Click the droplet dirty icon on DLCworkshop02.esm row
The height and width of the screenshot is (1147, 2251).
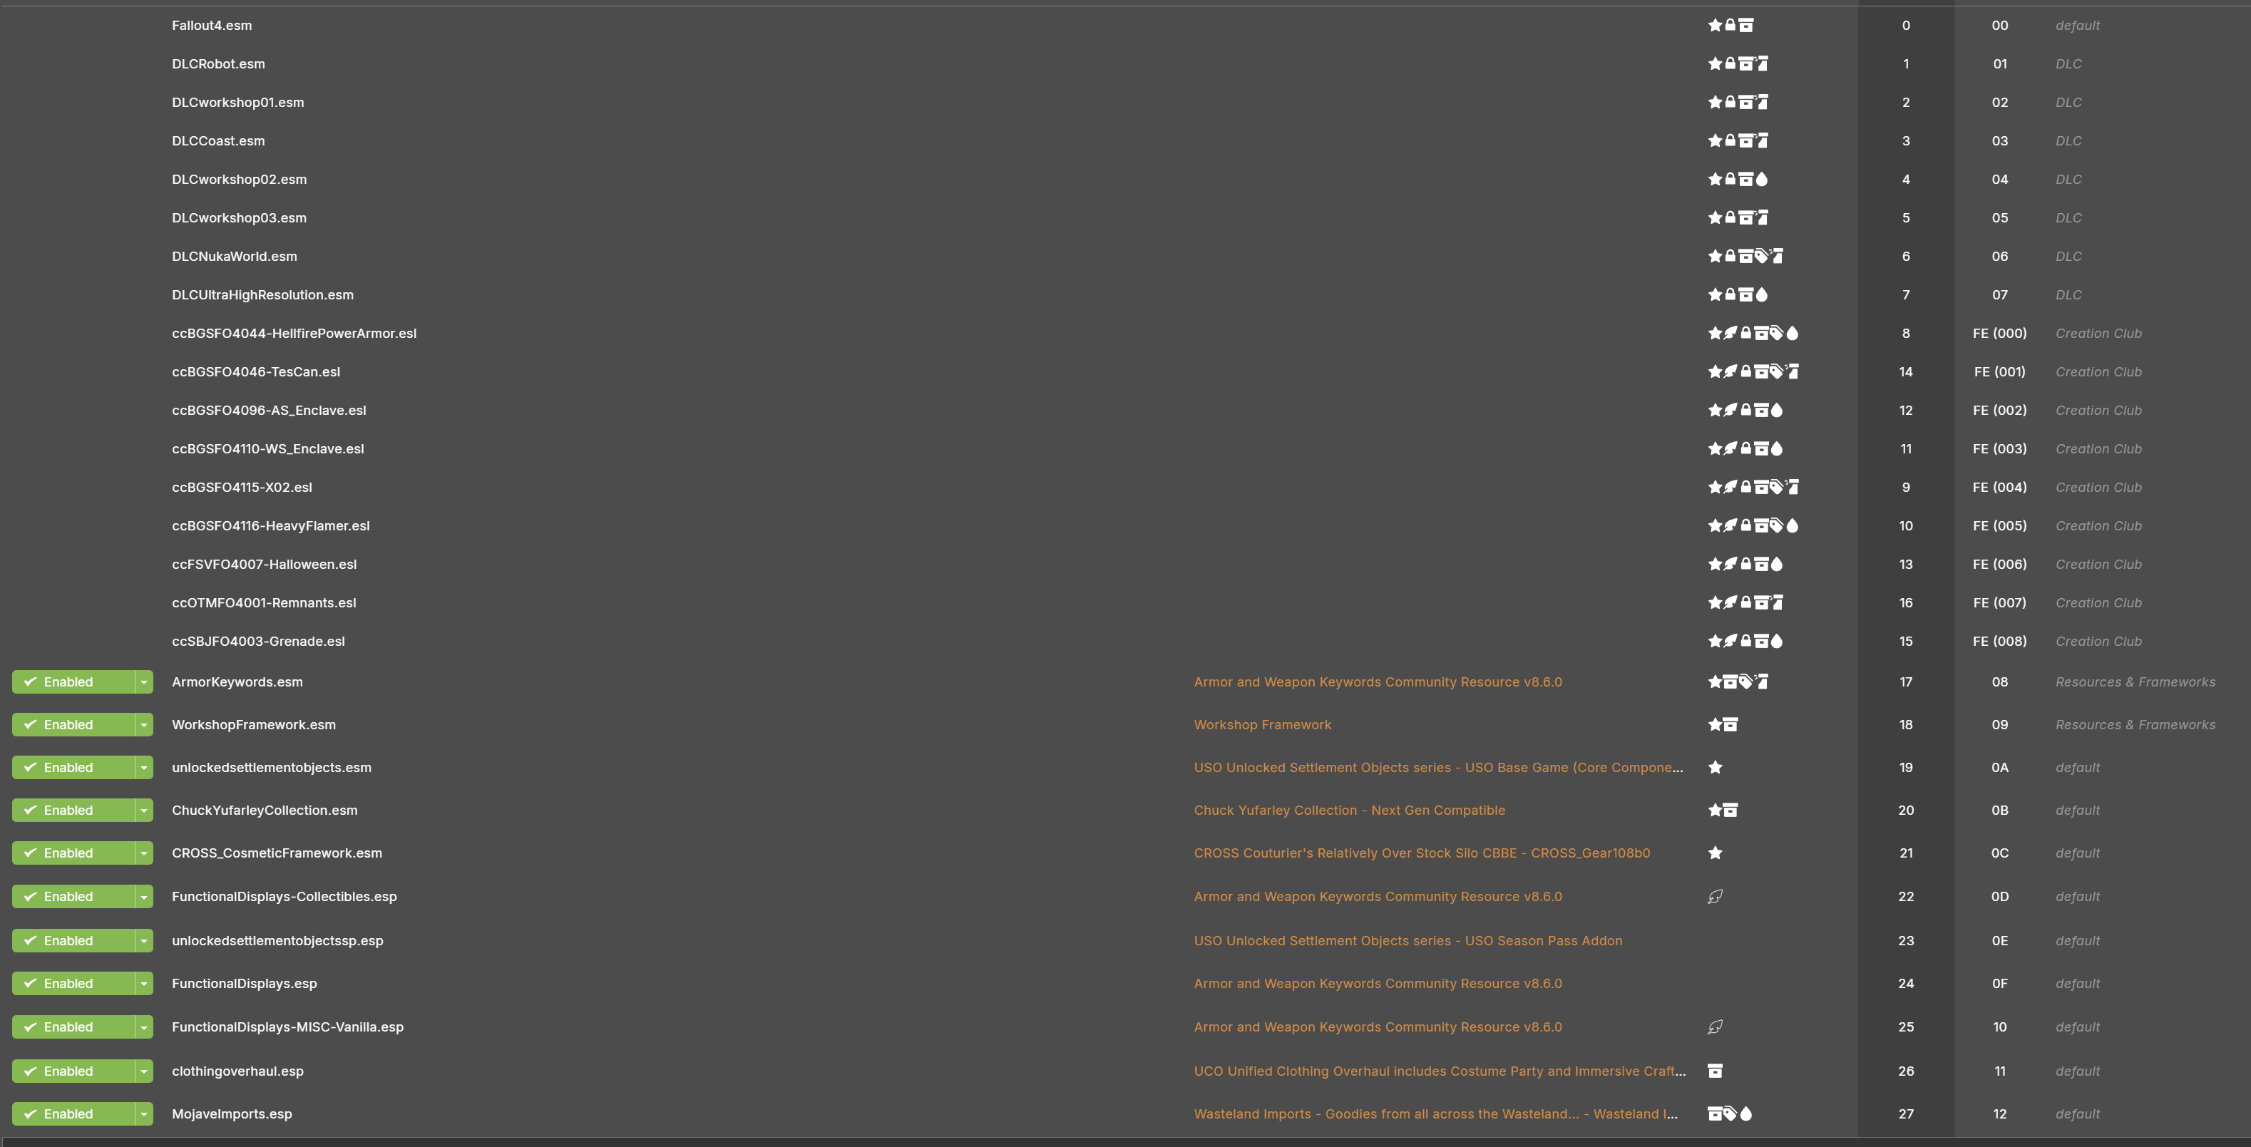pyautogui.click(x=1760, y=179)
